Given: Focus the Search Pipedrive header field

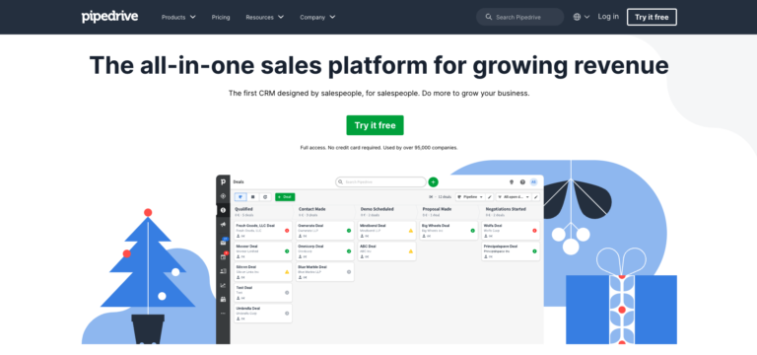Looking at the screenshot, I should coord(520,17).
